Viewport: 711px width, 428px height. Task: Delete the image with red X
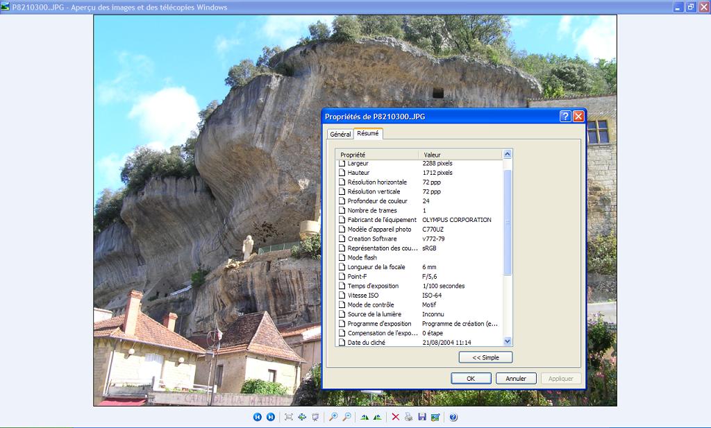coord(395,417)
